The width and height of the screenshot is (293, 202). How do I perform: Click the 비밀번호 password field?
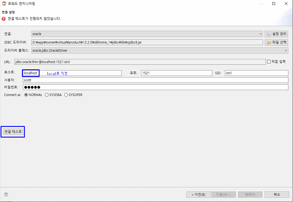[x=155, y=87]
